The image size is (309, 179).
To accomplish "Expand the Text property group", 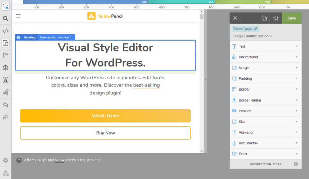I will (x=265, y=46).
